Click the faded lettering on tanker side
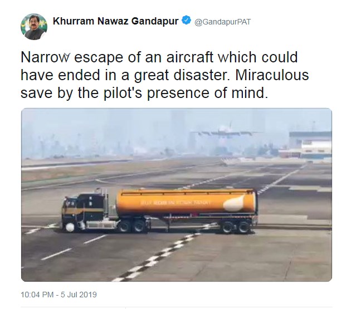Image resolution: width=351 pixels, height=309 pixels. [175, 203]
